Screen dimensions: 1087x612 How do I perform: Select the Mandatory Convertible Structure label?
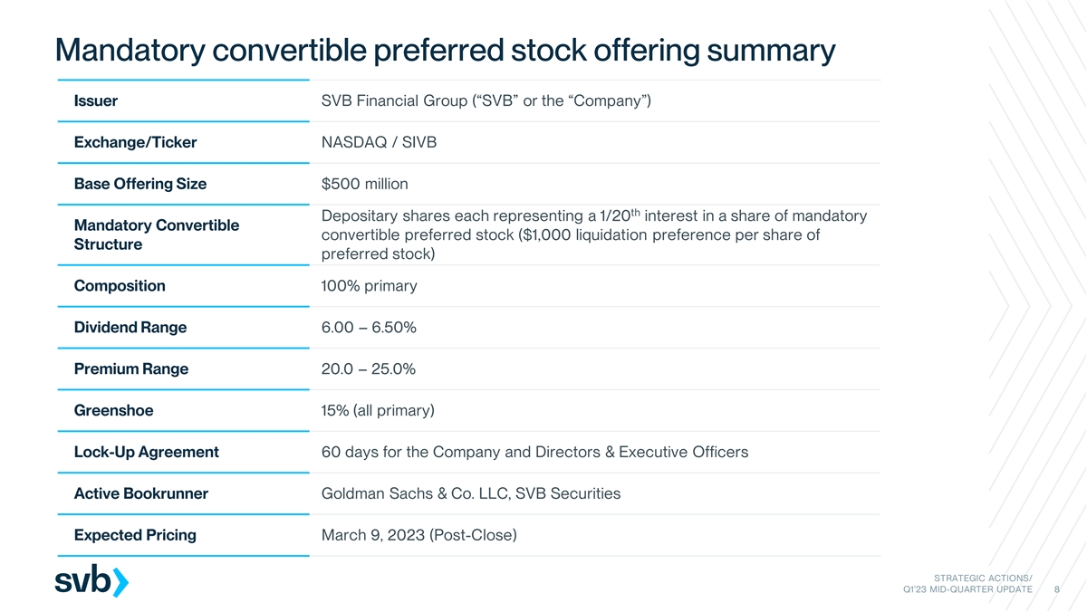156,234
